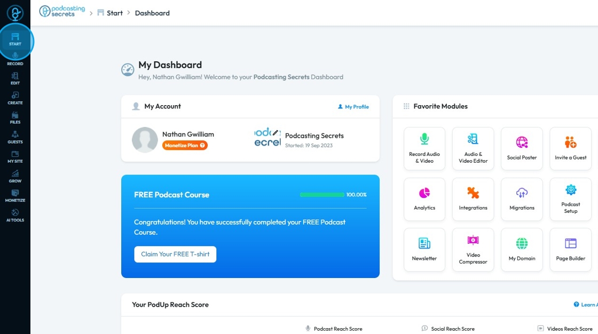The width and height of the screenshot is (598, 334).
Task: Click the Podcast Reach Score label
Action: (x=338, y=329)
